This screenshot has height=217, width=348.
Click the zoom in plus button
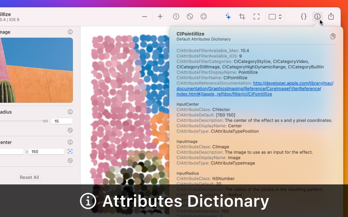point(160,16)
